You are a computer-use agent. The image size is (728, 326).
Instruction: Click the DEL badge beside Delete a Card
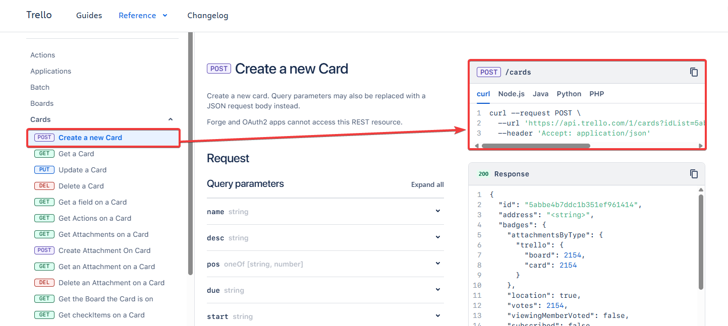pos(44,185)
